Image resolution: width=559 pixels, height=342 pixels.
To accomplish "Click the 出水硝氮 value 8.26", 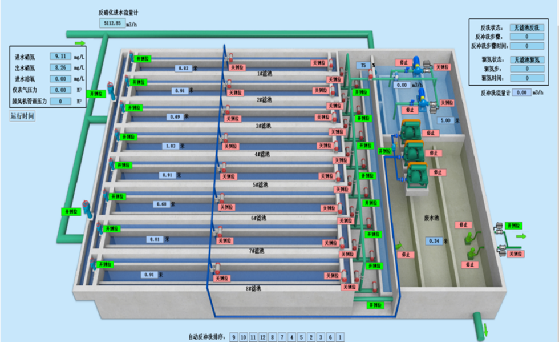I will click(x=60, y=67).
